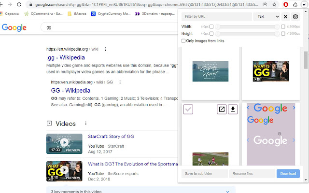The height and width of the screenshot is (193, 309).
Task: Select the soccer match thumbnail in popup
Action: pos(211,159)
